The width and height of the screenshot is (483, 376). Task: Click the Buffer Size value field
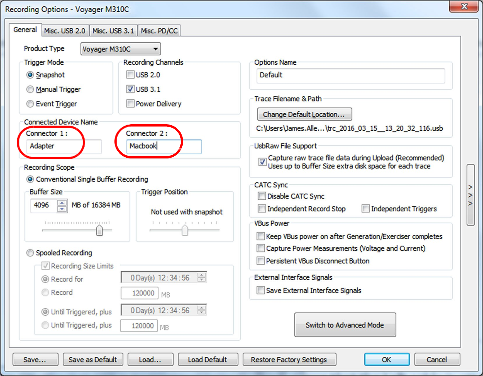pos(44,205)
